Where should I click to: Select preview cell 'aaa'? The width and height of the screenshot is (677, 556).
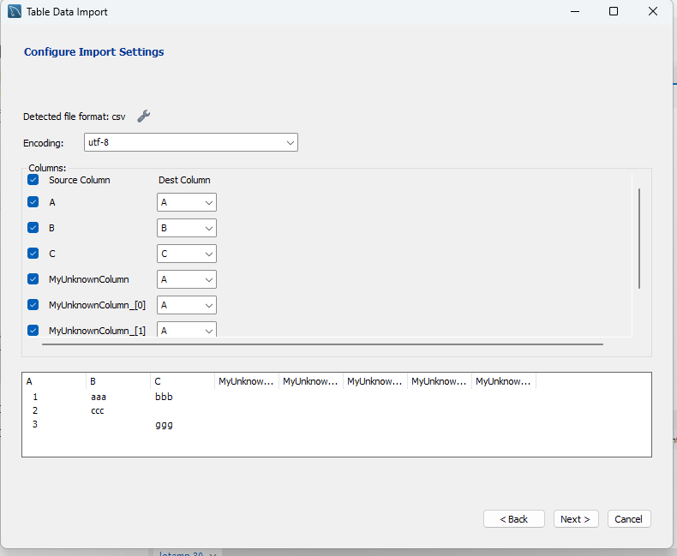coord(99,397)
